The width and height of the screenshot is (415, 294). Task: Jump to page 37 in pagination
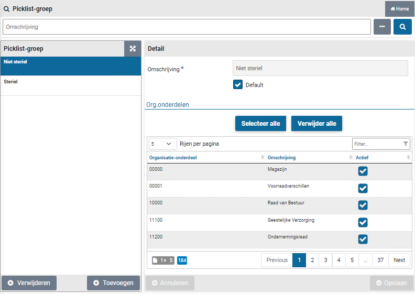380,260
